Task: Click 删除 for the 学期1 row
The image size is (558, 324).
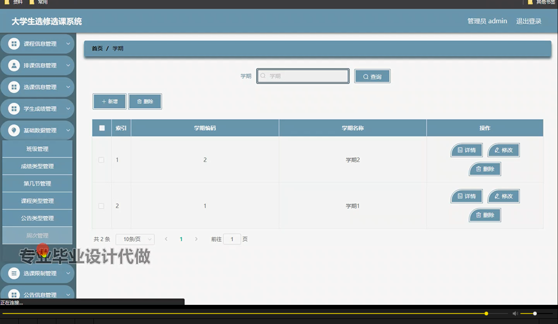Action: [x=485, y=215]
